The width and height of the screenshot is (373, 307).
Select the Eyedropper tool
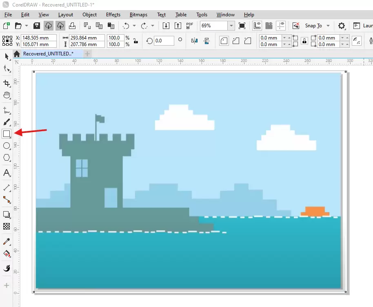pos(7,242)
